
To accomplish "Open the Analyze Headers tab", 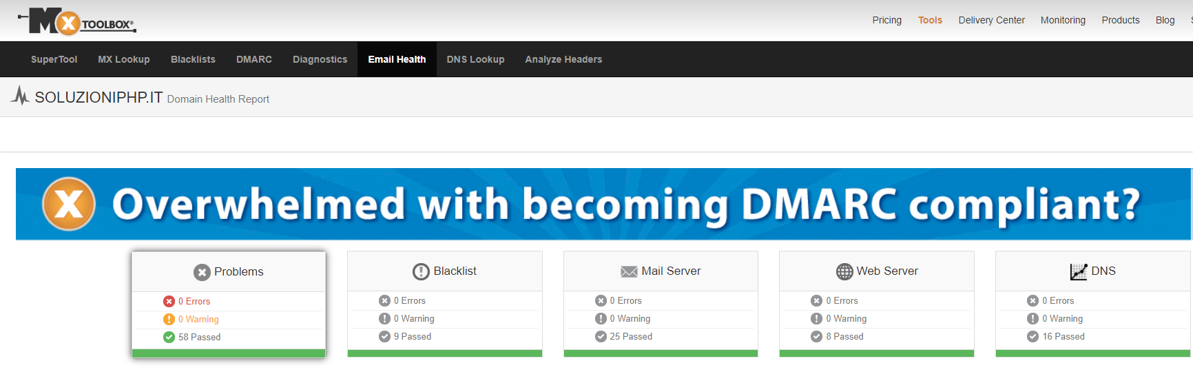I will tap(563, 59).
